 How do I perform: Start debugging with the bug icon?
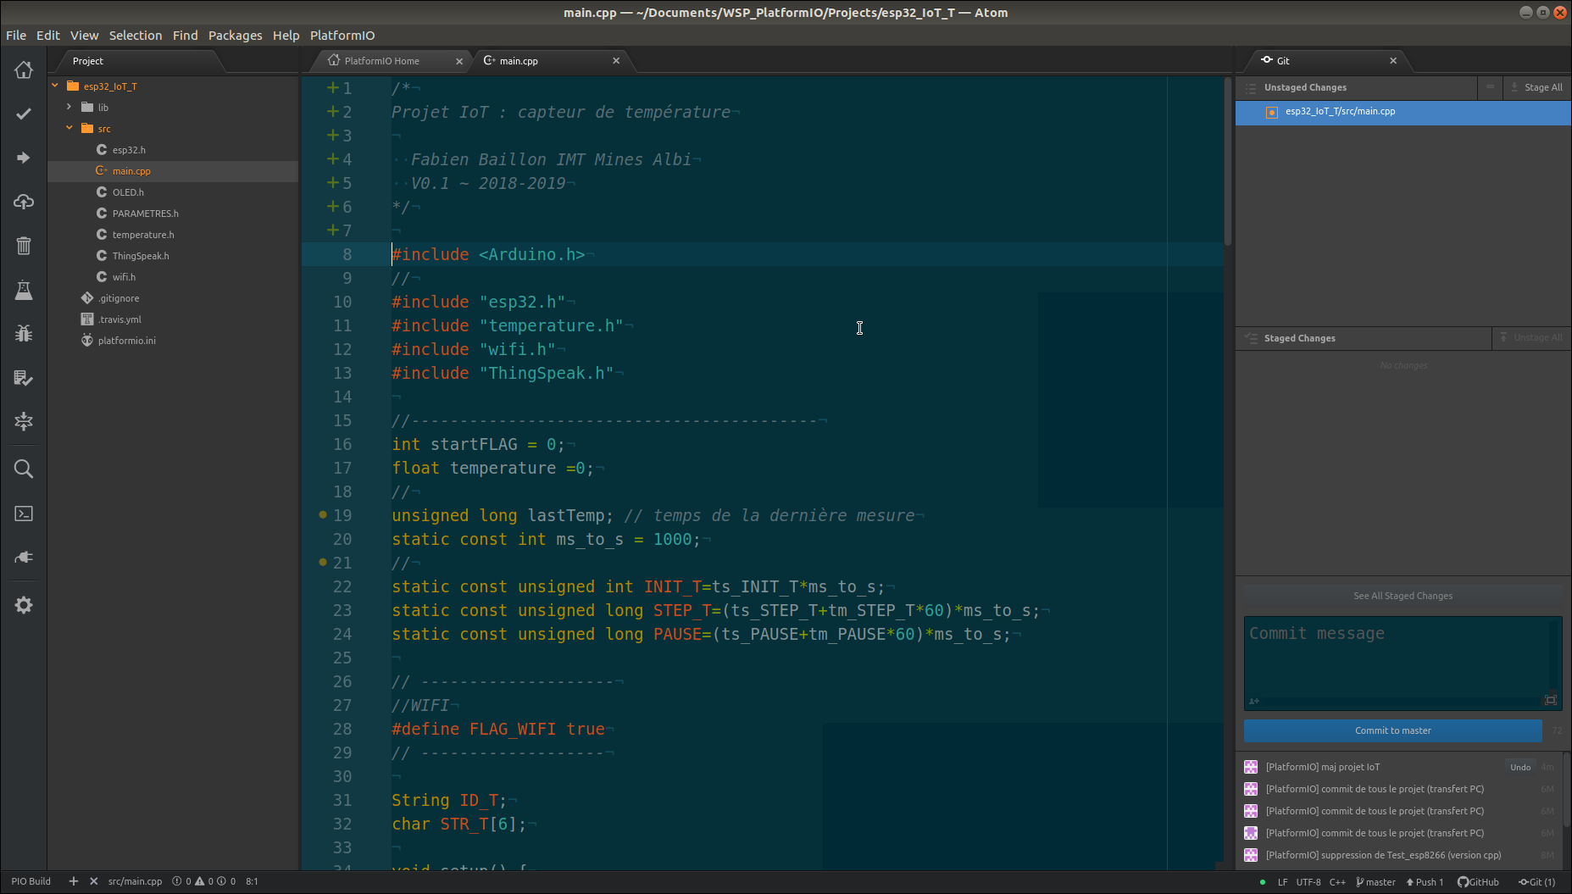pos(24,334)
